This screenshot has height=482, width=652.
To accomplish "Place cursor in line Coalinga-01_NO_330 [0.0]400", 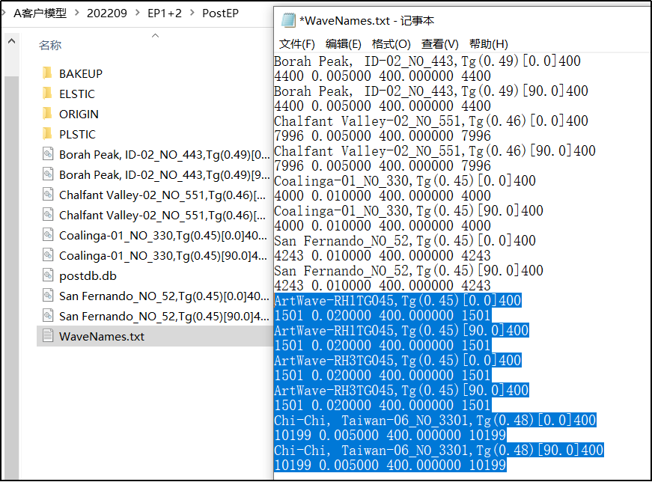I will coord(404,181).
